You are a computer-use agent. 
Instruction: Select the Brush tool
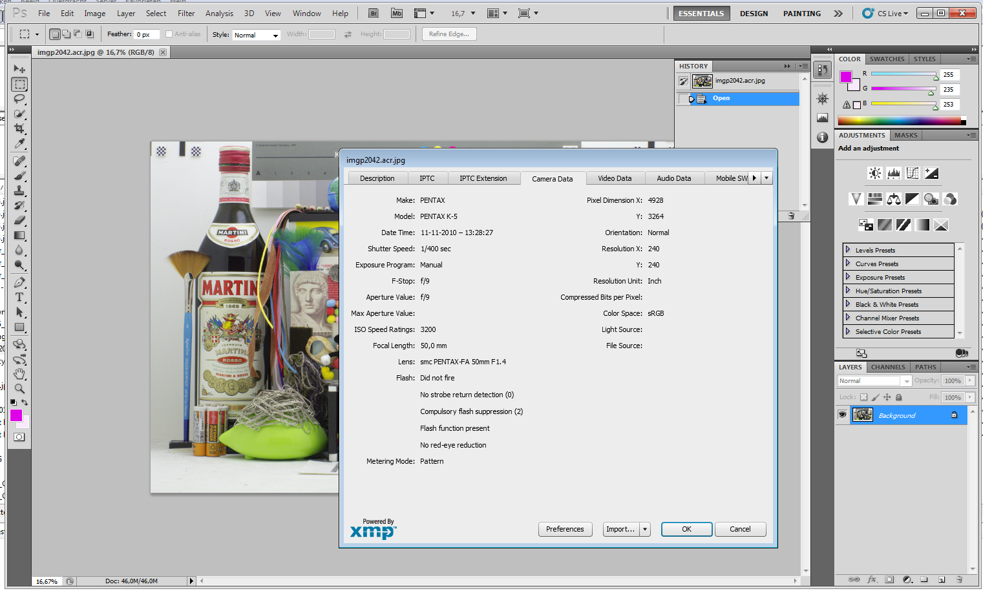click(19, 176)
